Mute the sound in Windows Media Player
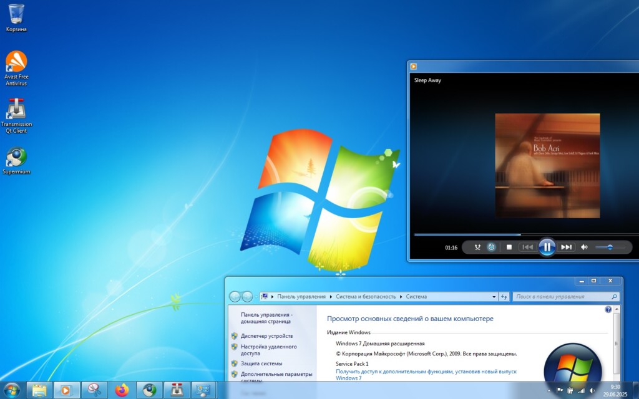Image resolution: width=639 pixels, height=399 pixels. point(583,247)
